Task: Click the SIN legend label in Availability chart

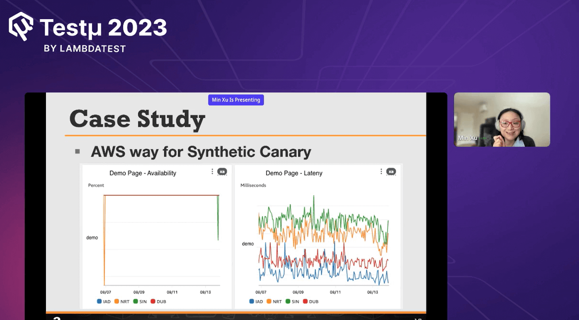Action: tap(143, 302)
